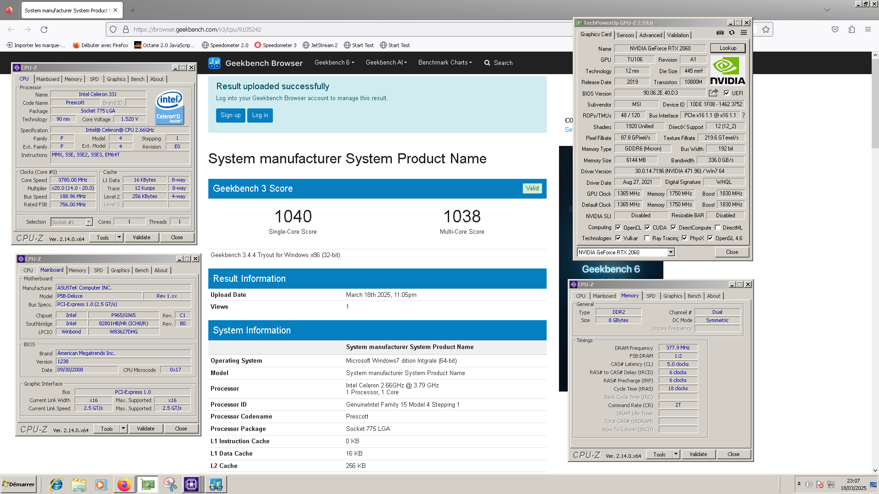
Task: Open Bench tab in the Mainboard CPU-Z window
Action: point(142,270)
